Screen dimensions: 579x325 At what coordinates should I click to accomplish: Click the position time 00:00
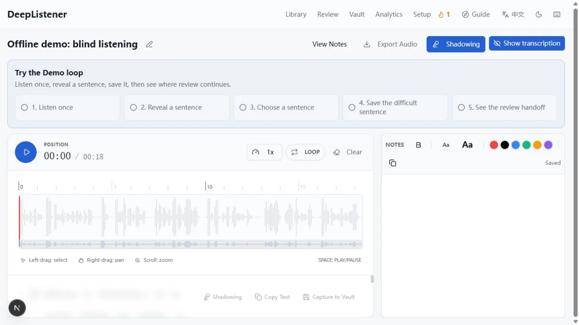click(x=57, y=156)
